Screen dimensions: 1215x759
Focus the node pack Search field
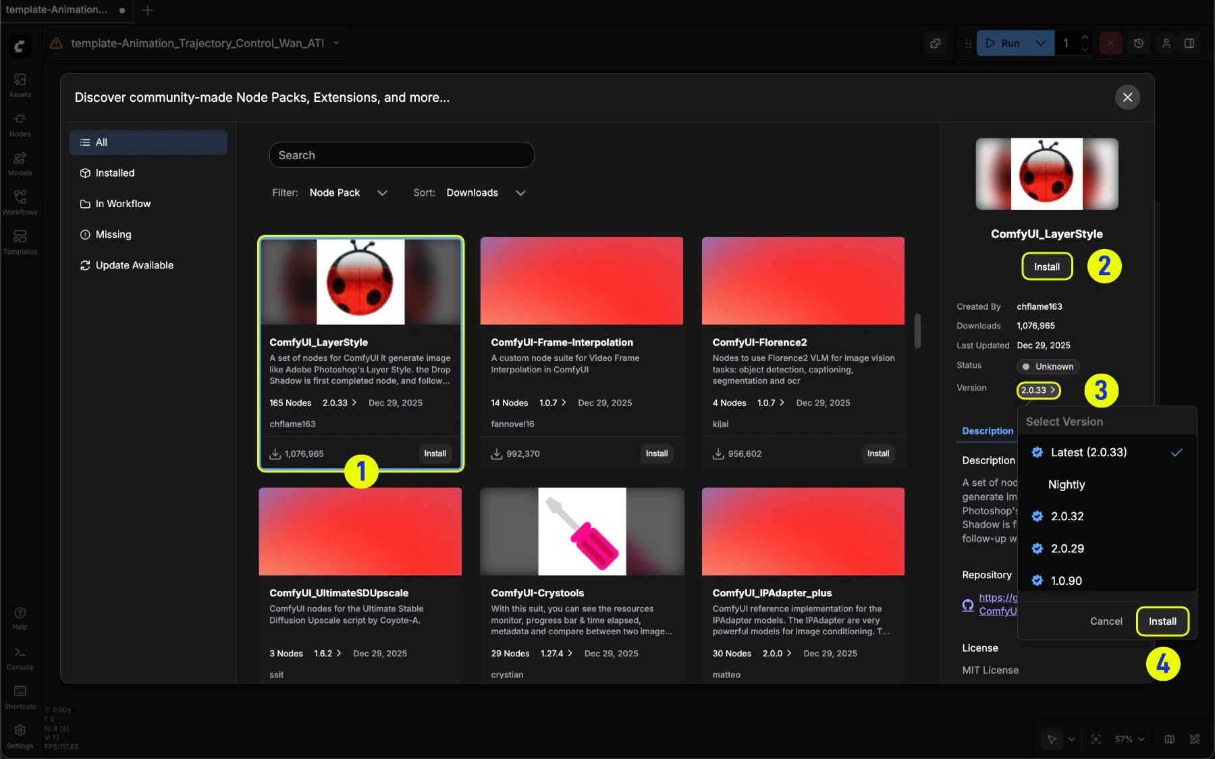click(x=402, y=155)
